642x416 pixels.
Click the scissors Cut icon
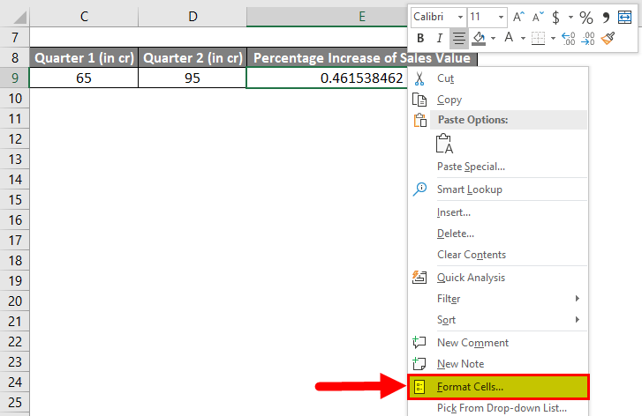coord(419,78)
